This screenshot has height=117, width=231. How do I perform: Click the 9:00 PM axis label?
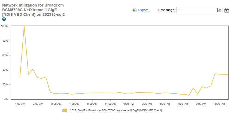[x=201, y=104]
